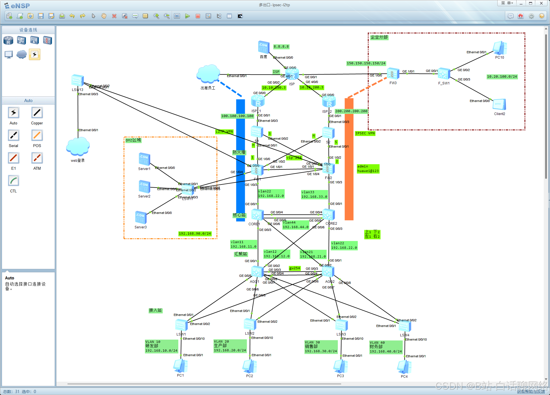Open the 菜单 dropdown menu
Screen dimensions: 550x395
click(x=507, y=3)
